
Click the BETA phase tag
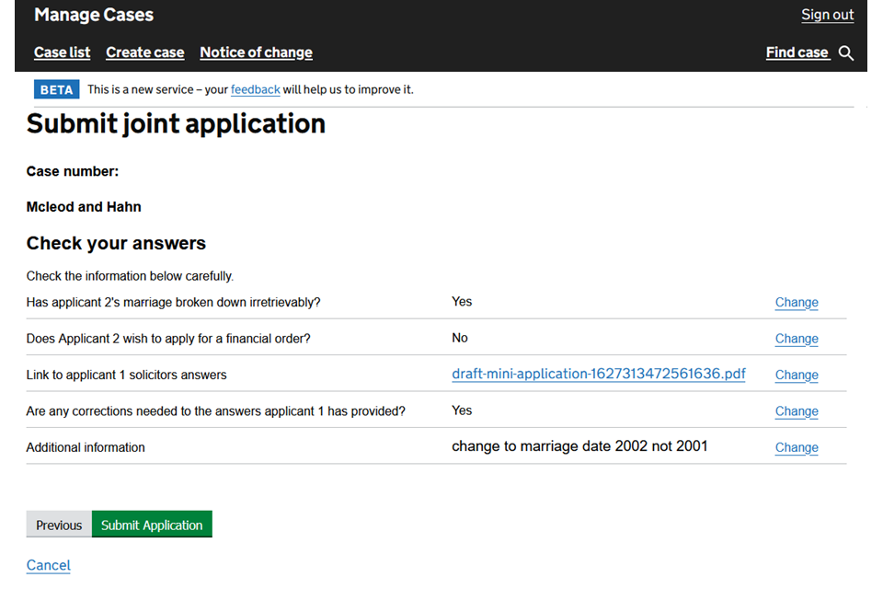tap(56, 90)
